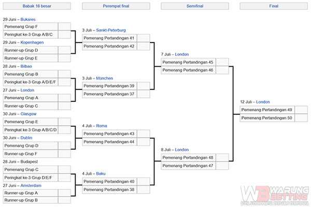The height and width of the screenshot is (207, 311).
Task: Click the Pemenang Grup F cell
Action: coord(30,26)
